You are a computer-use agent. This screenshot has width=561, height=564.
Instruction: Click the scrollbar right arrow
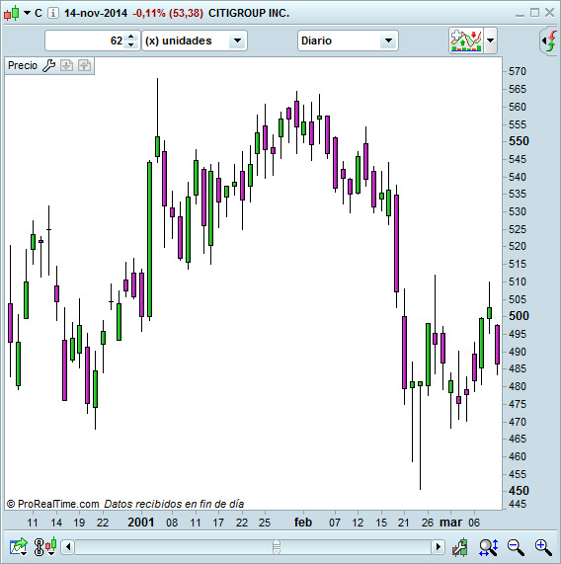(x=438, y=547)
